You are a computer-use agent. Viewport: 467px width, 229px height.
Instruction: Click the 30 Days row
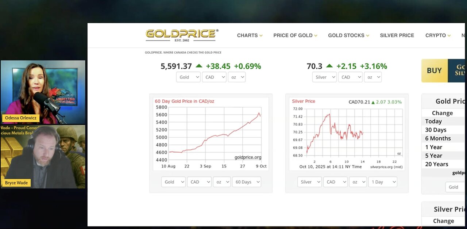[443, 130]
